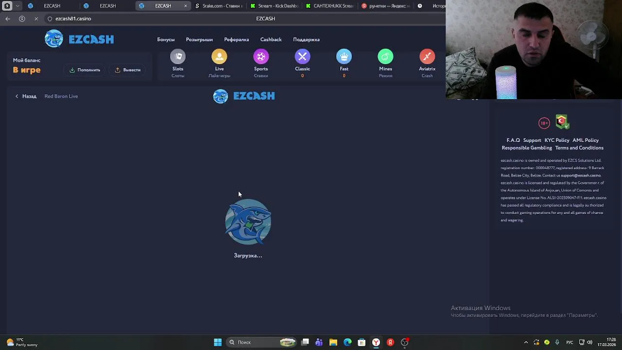Switch to the CAHTEXHUKK Stream tab
Screen dimensions: 622x350
[329, 6]
